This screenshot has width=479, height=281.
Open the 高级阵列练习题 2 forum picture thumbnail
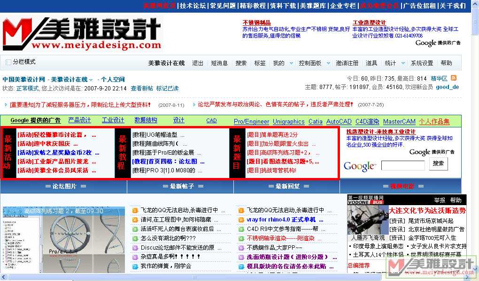click(63, 240)
